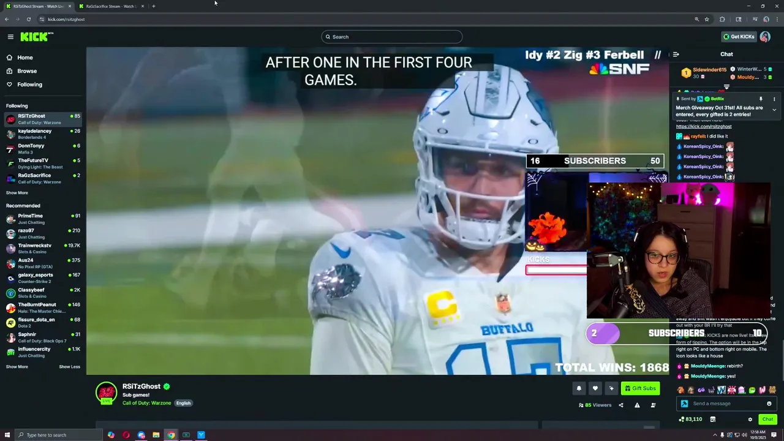Collapse recommended list with Show Less

69,367
